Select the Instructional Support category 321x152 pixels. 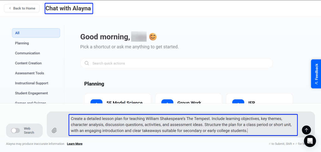[32, 83]
